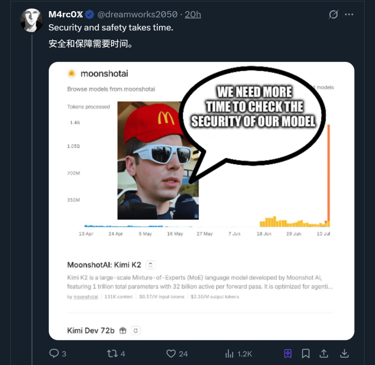Open the three-dot more options menu
Image resolution: width=375 pixels, height=365 pixels.
[349, 15]
